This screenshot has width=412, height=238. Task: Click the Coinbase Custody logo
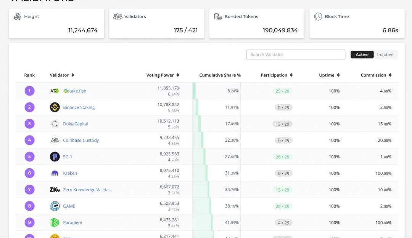click(55, 140)
